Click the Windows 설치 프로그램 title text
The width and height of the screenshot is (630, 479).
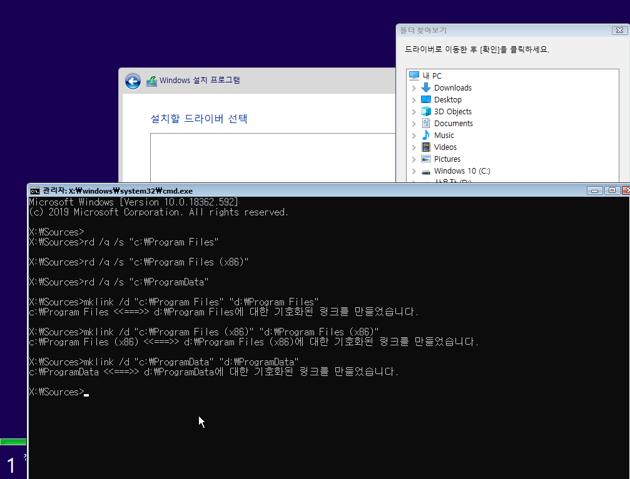200,80
